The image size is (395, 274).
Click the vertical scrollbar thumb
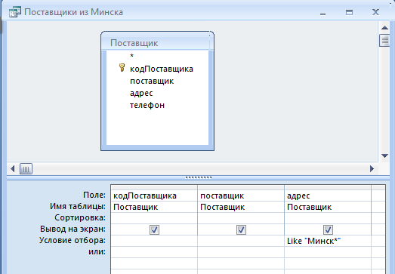384,40
